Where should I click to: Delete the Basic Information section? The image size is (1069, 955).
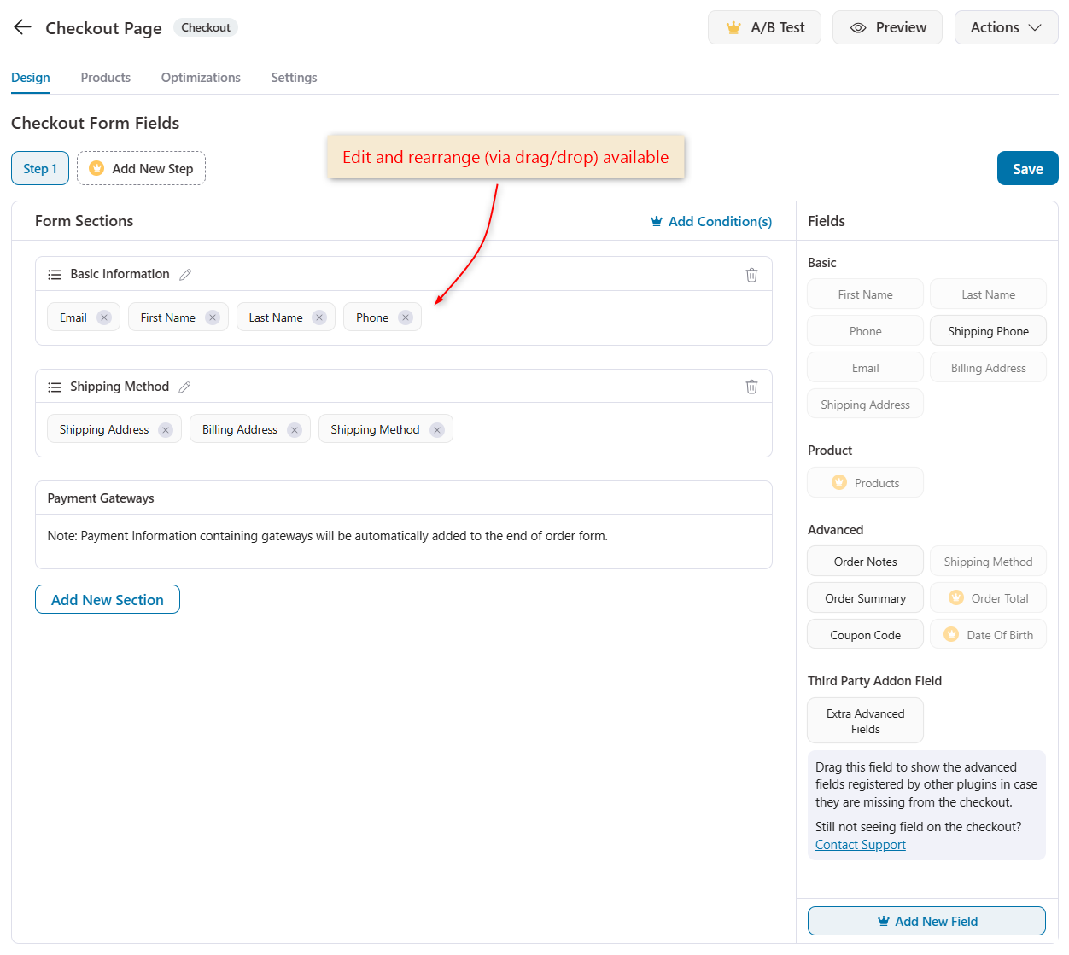pos(751,274)
